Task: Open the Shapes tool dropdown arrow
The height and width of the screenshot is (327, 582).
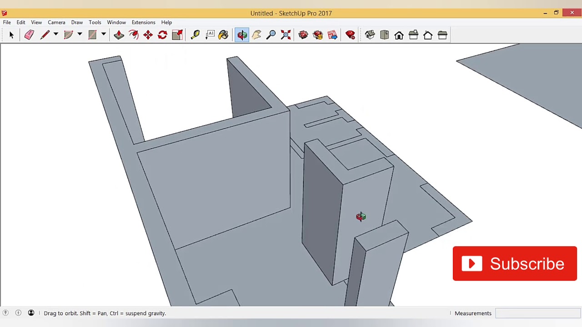Action: [104, 35]
